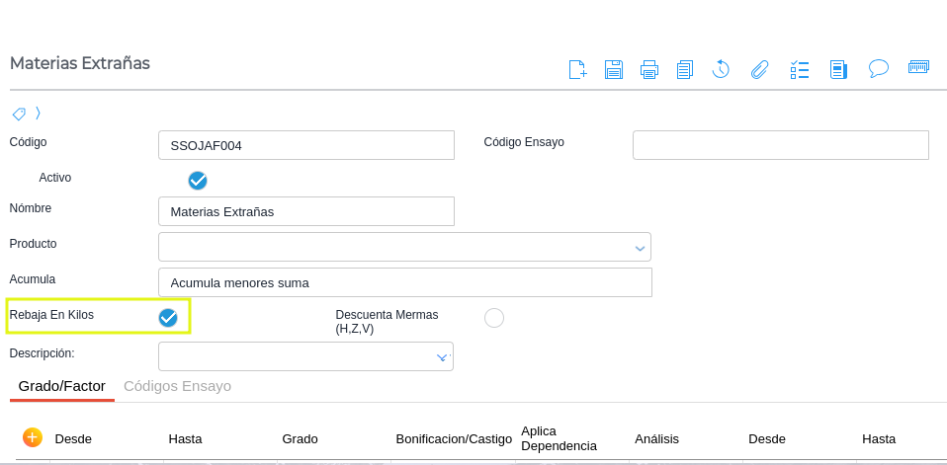Click the Código Ensayo input field
Viewport: 947px width, 465px height.
(x=780, y=145)
